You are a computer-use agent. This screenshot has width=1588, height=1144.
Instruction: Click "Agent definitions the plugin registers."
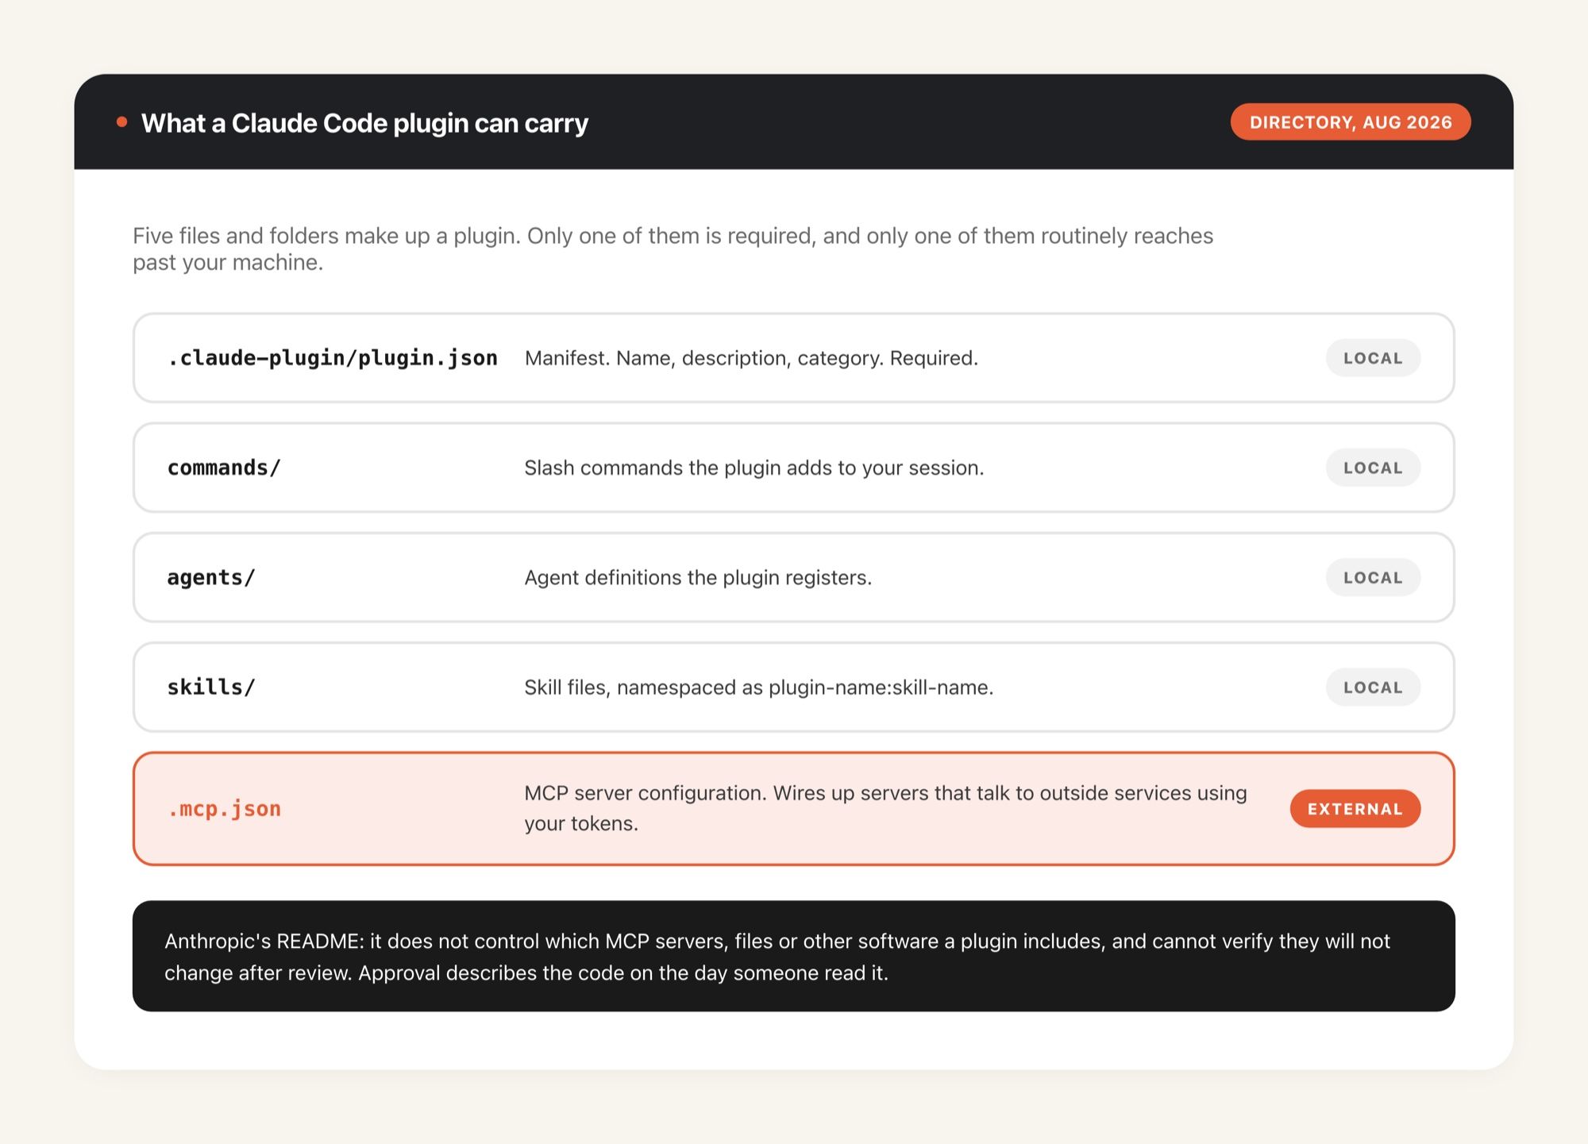pyautogui.click(x=698, y=577)
